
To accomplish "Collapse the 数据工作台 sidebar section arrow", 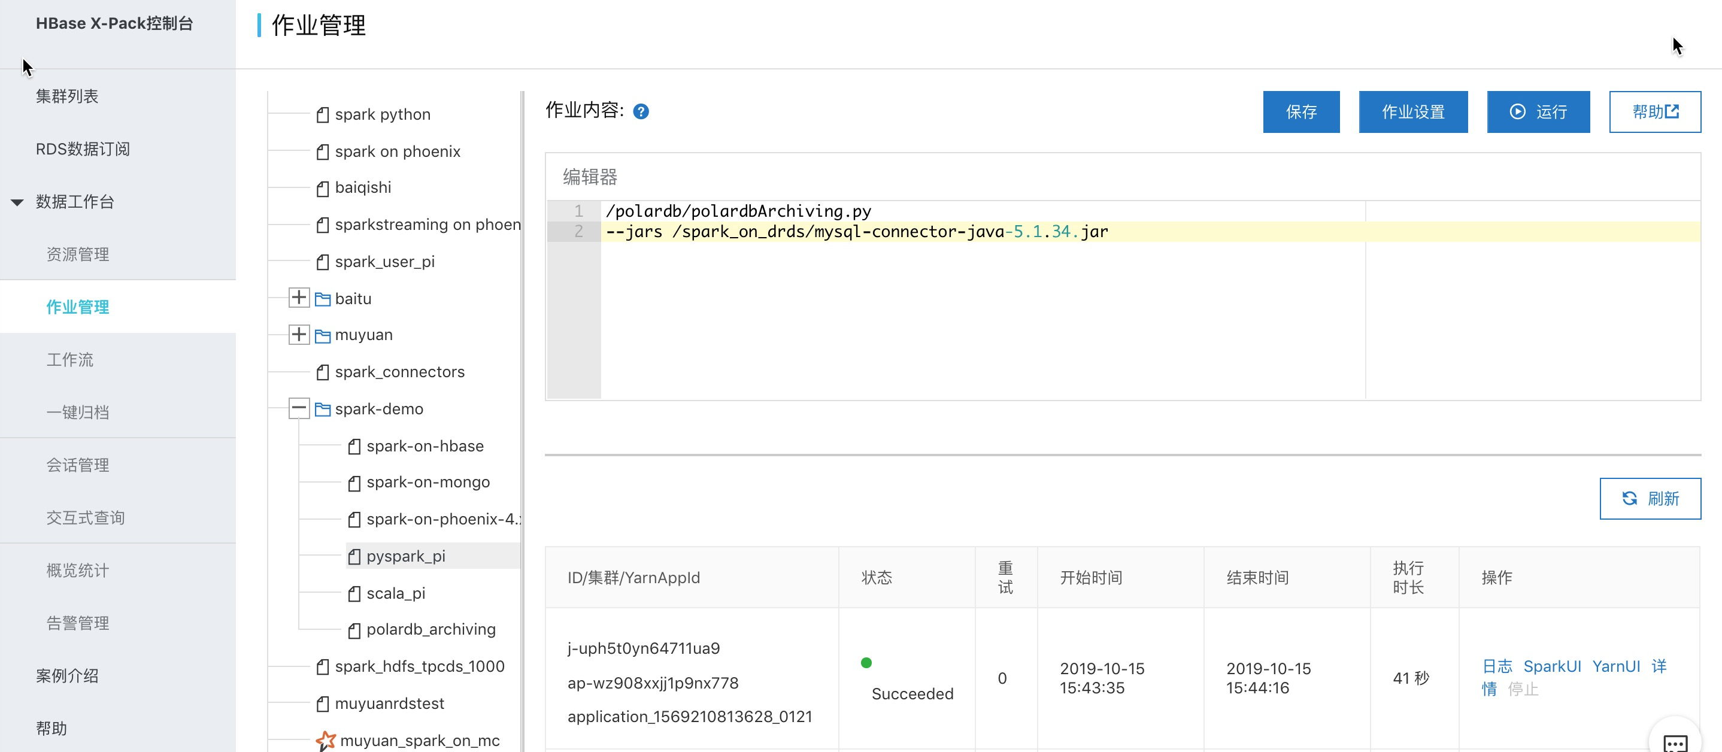I will (17, 202).
